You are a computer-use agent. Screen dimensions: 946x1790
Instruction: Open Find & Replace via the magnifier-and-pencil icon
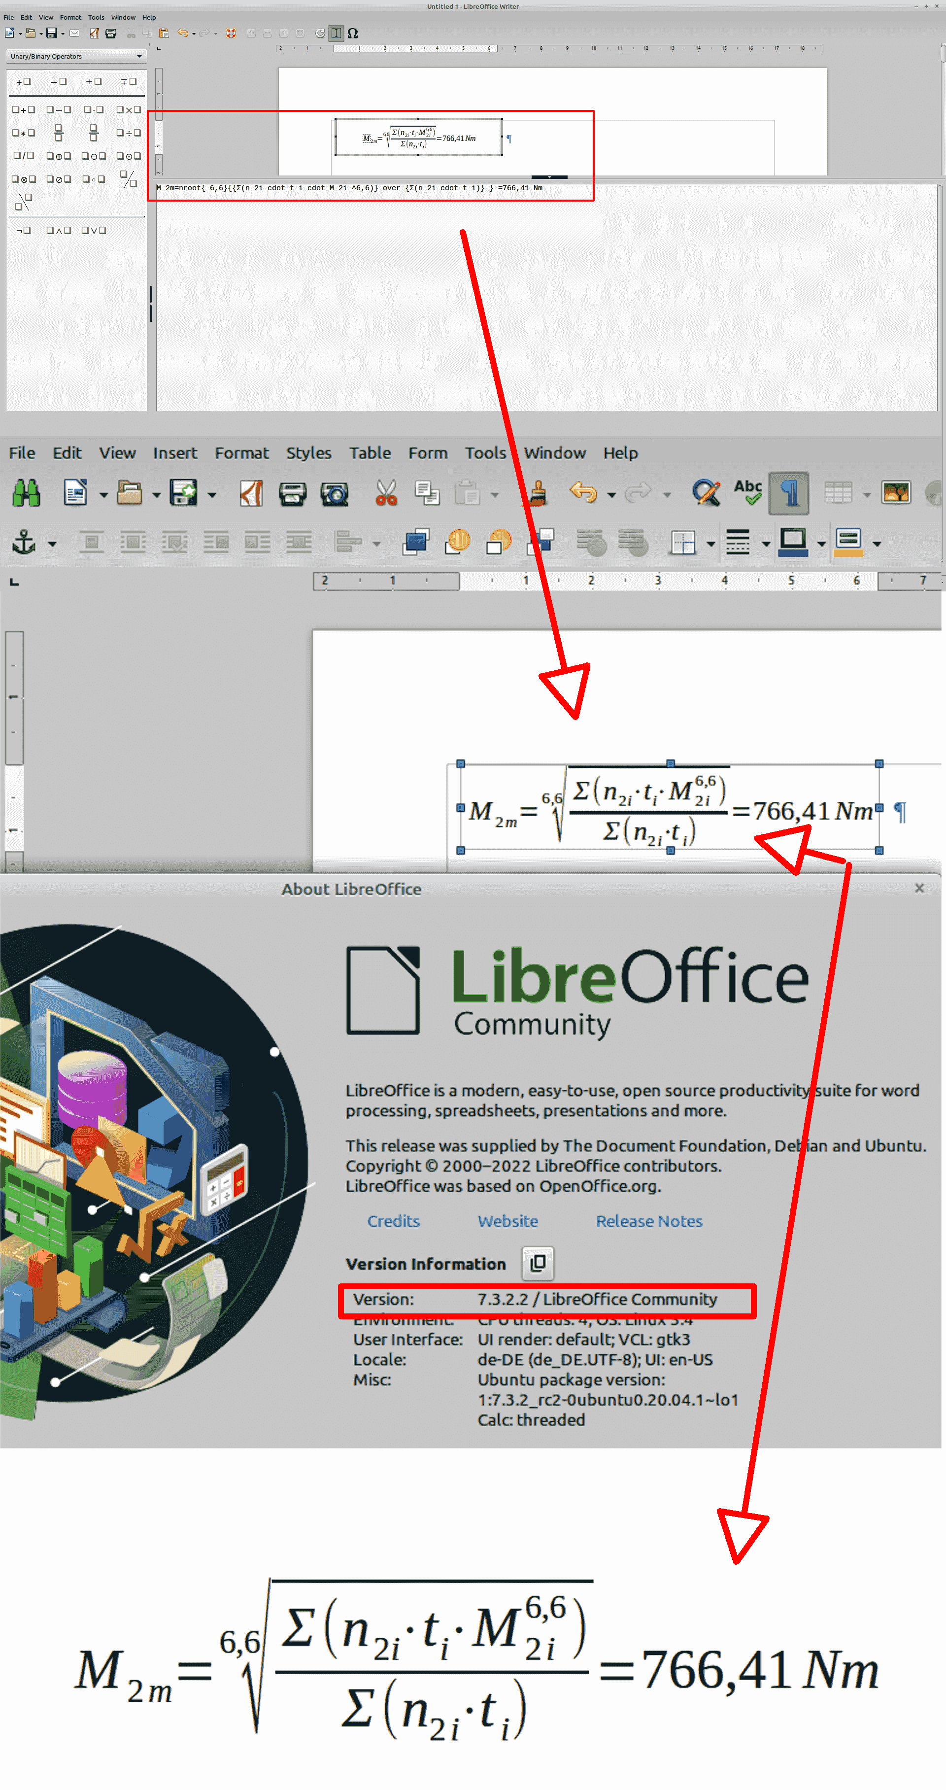[x=707, y=493]
